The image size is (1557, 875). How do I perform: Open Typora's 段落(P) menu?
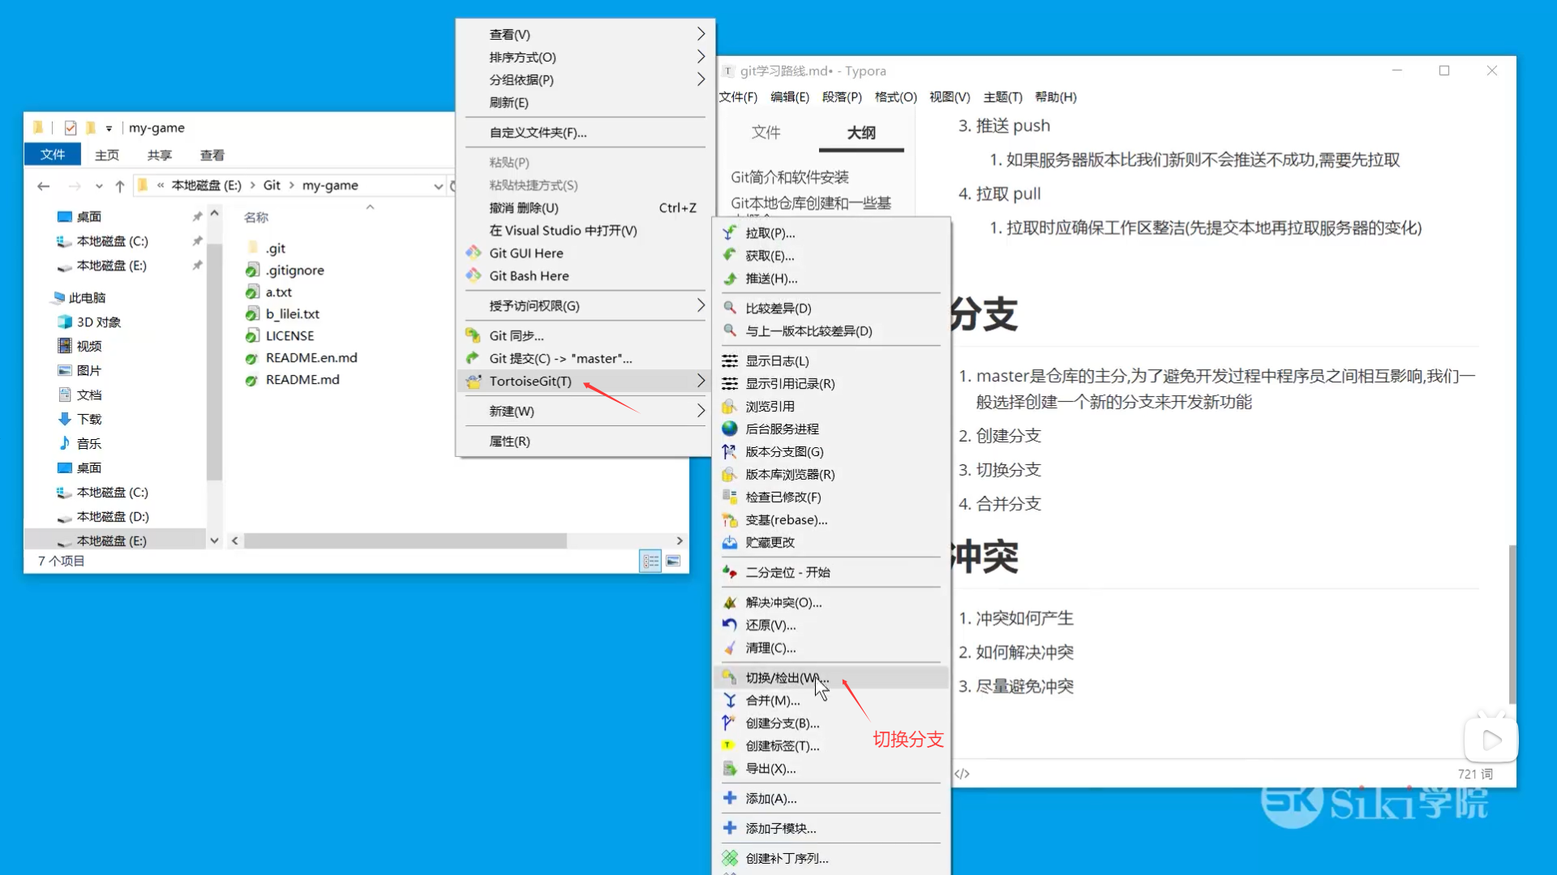pos(842,96)
